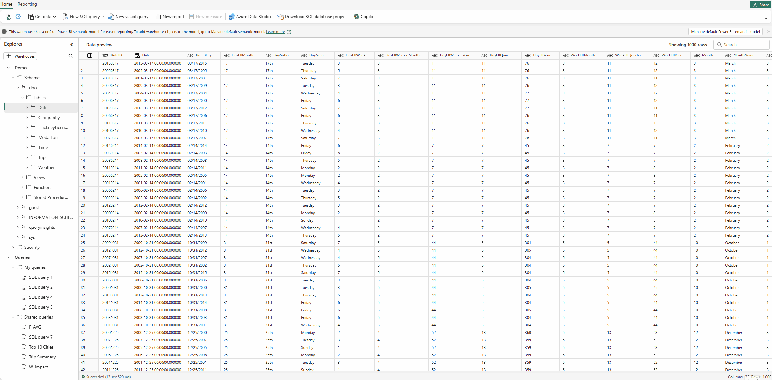Click the Azure Data Studio icon
Screen dimensions: 772x380
tap(232, 17)
